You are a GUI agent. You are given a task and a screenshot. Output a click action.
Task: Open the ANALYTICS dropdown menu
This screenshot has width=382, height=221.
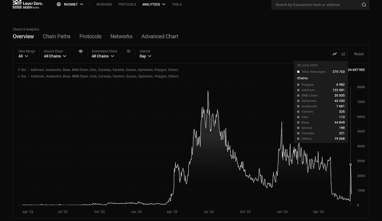(x=154, y=4)
